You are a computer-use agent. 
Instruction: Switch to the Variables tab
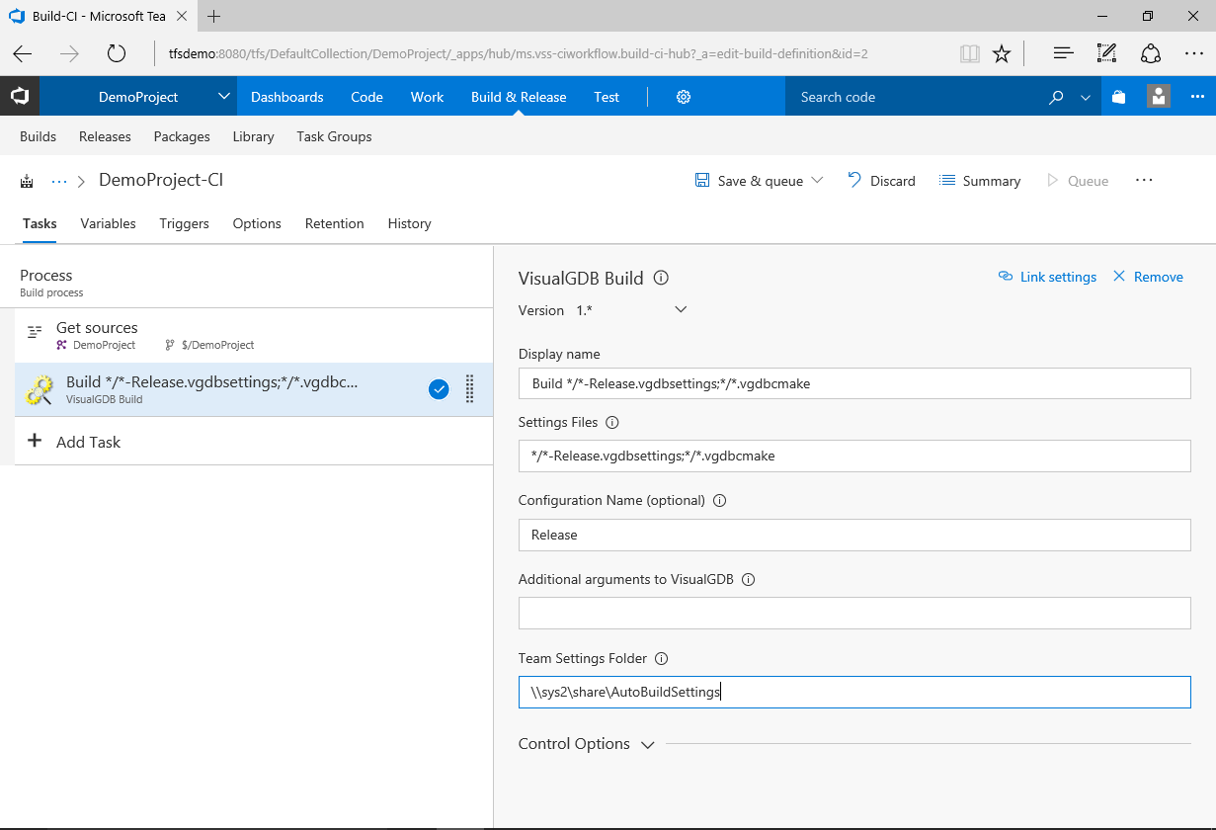(x=108, y=223)
